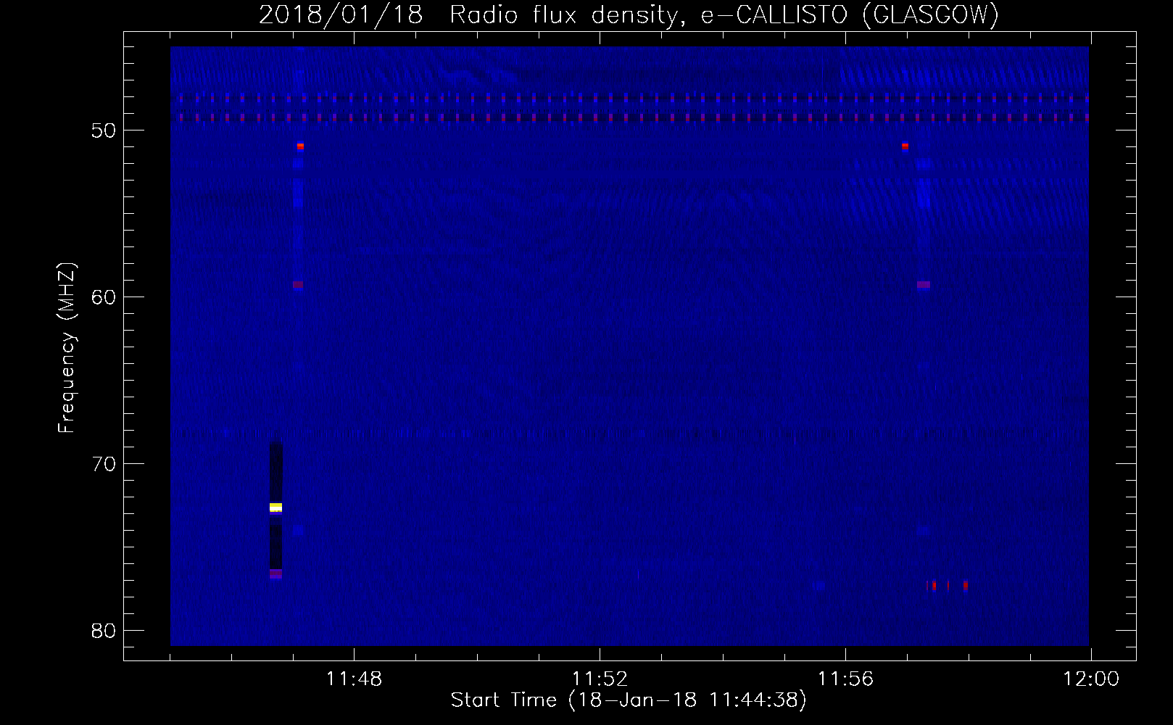Click the Frequency (MHZ) axis label
1173x725 pixels.
coord(67,347)
